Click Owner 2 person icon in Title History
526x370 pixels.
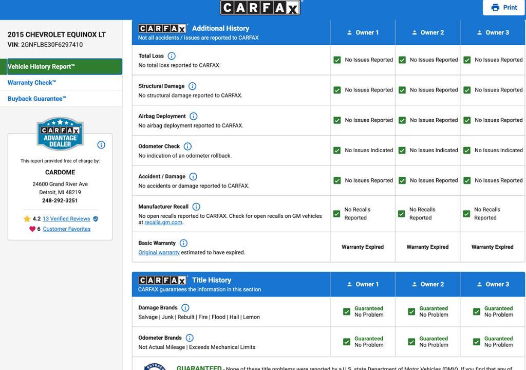[x=415, y=284]
